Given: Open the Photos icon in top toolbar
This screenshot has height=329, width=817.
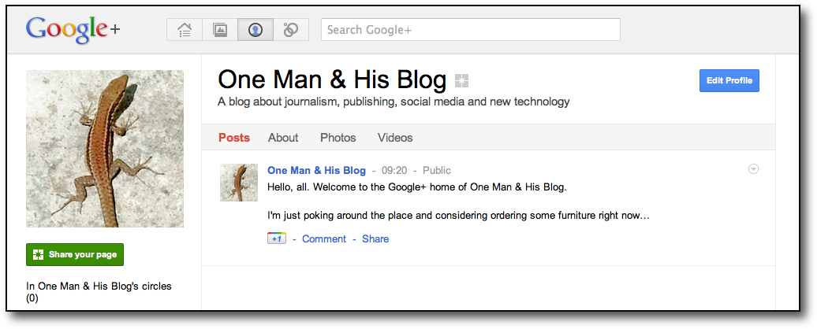Looking at the screenshot, I should pyautogui.click(x=220, y=30).
